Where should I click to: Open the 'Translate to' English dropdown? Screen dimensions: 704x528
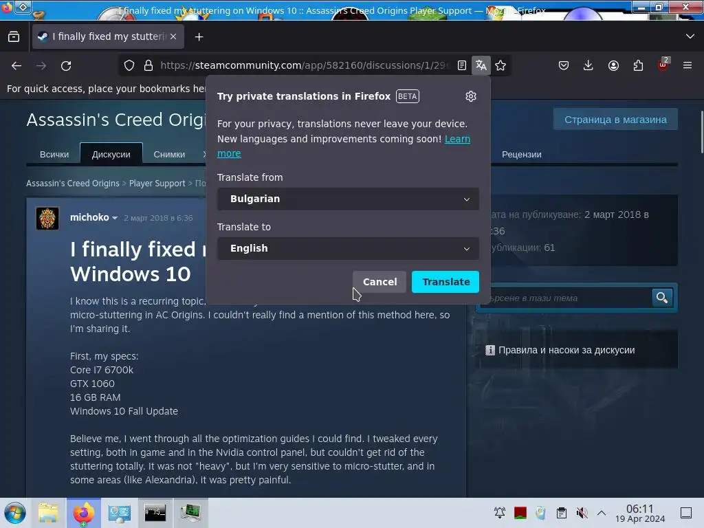pos(348,248)
